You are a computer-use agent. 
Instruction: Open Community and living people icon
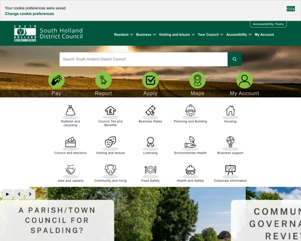110,170
